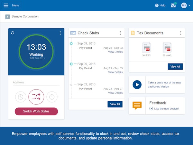Screen dimensions: 193x145
Task: Click the Tax Documents card title
Action: (150, 33)
